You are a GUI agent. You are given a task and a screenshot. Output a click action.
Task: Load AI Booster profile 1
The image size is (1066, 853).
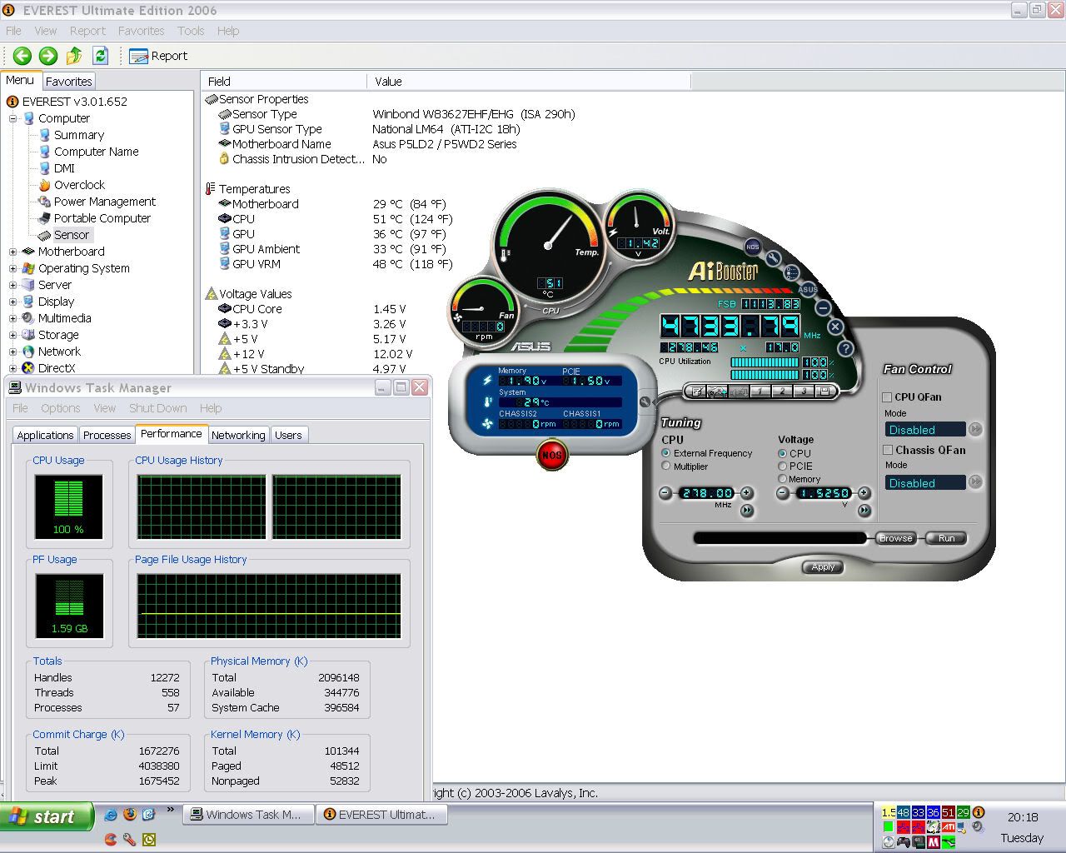coord(760,391)
